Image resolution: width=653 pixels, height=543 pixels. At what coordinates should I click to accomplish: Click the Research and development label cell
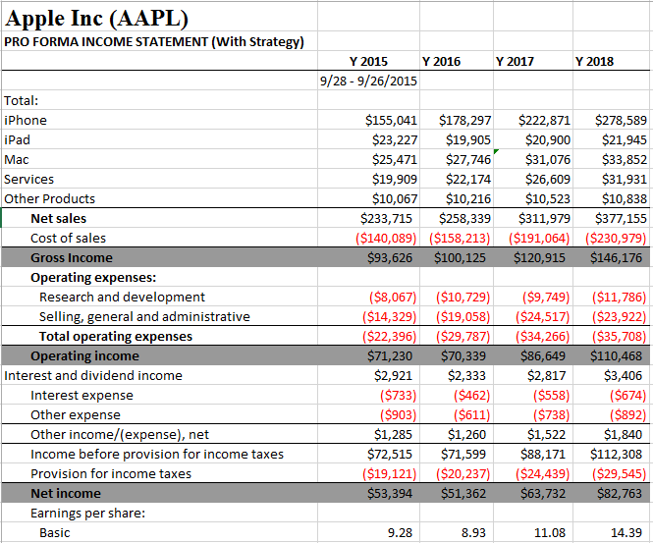click(122, 297)
